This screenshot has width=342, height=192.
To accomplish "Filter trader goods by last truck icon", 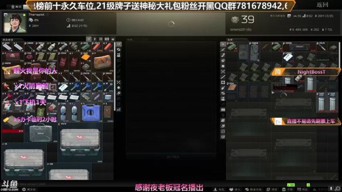I will 119,110.
